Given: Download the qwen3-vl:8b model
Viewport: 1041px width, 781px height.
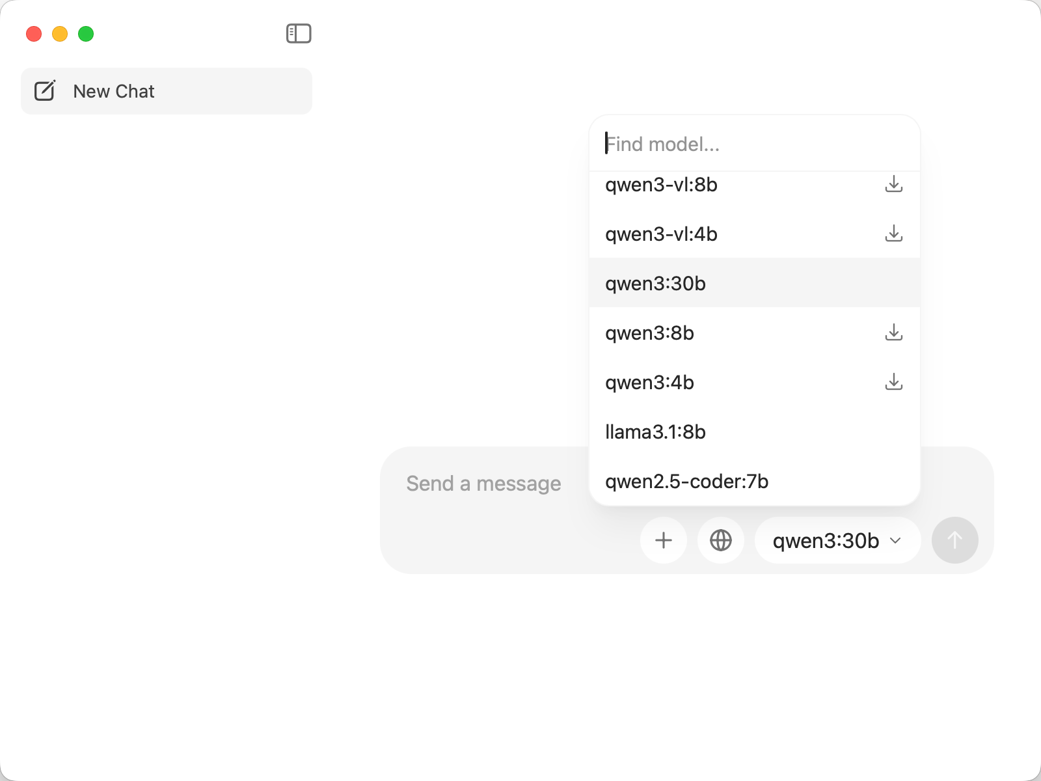Looking at the screenshot, I should (894, 184).
